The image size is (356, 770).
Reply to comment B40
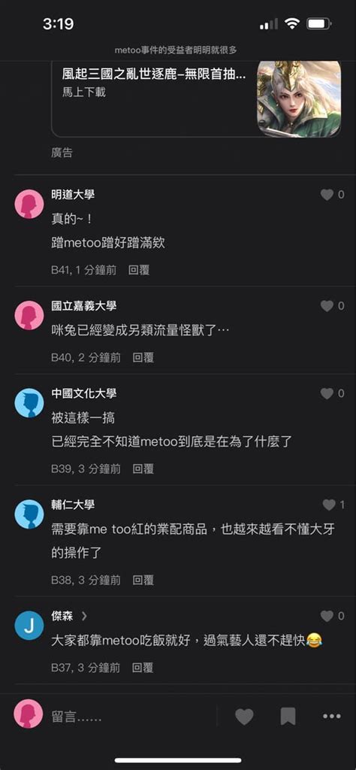[x=143, y=357]
